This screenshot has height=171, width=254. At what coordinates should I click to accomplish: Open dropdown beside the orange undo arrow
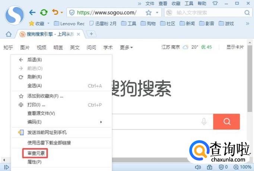[62, 12]
